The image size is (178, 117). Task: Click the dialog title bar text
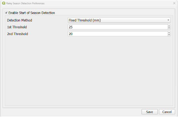pos(25,3)
